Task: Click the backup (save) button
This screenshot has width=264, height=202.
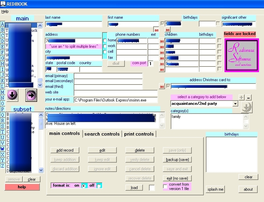Action: coord(177,160)
